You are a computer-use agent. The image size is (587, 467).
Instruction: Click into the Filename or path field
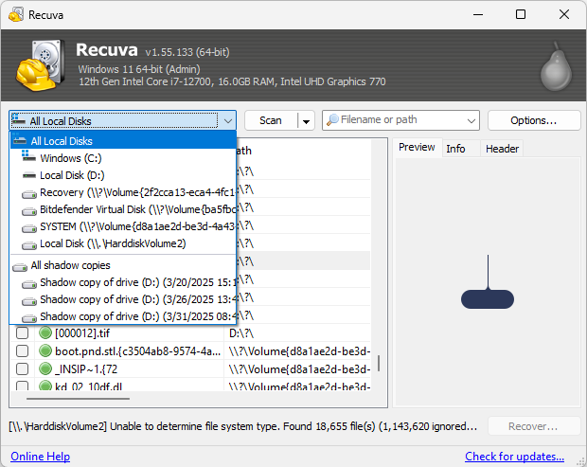tap(400, 120)
